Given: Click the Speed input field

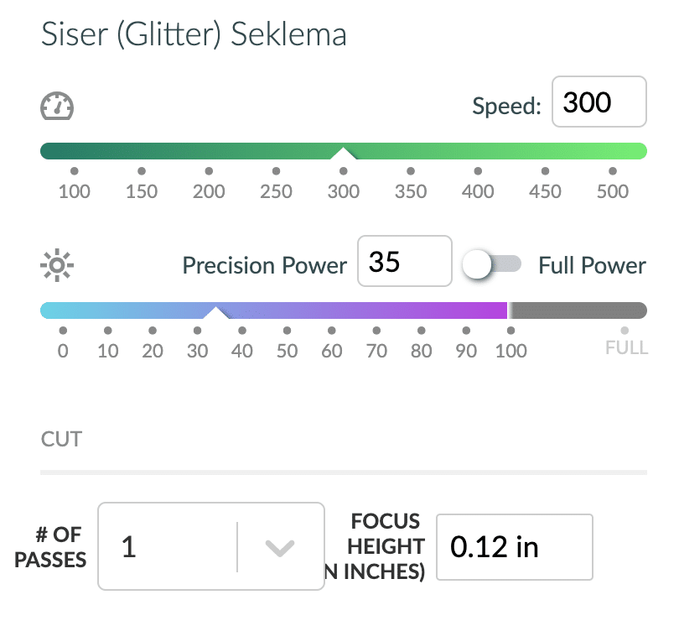Looking at the screenshot, I should coord(599,102).
